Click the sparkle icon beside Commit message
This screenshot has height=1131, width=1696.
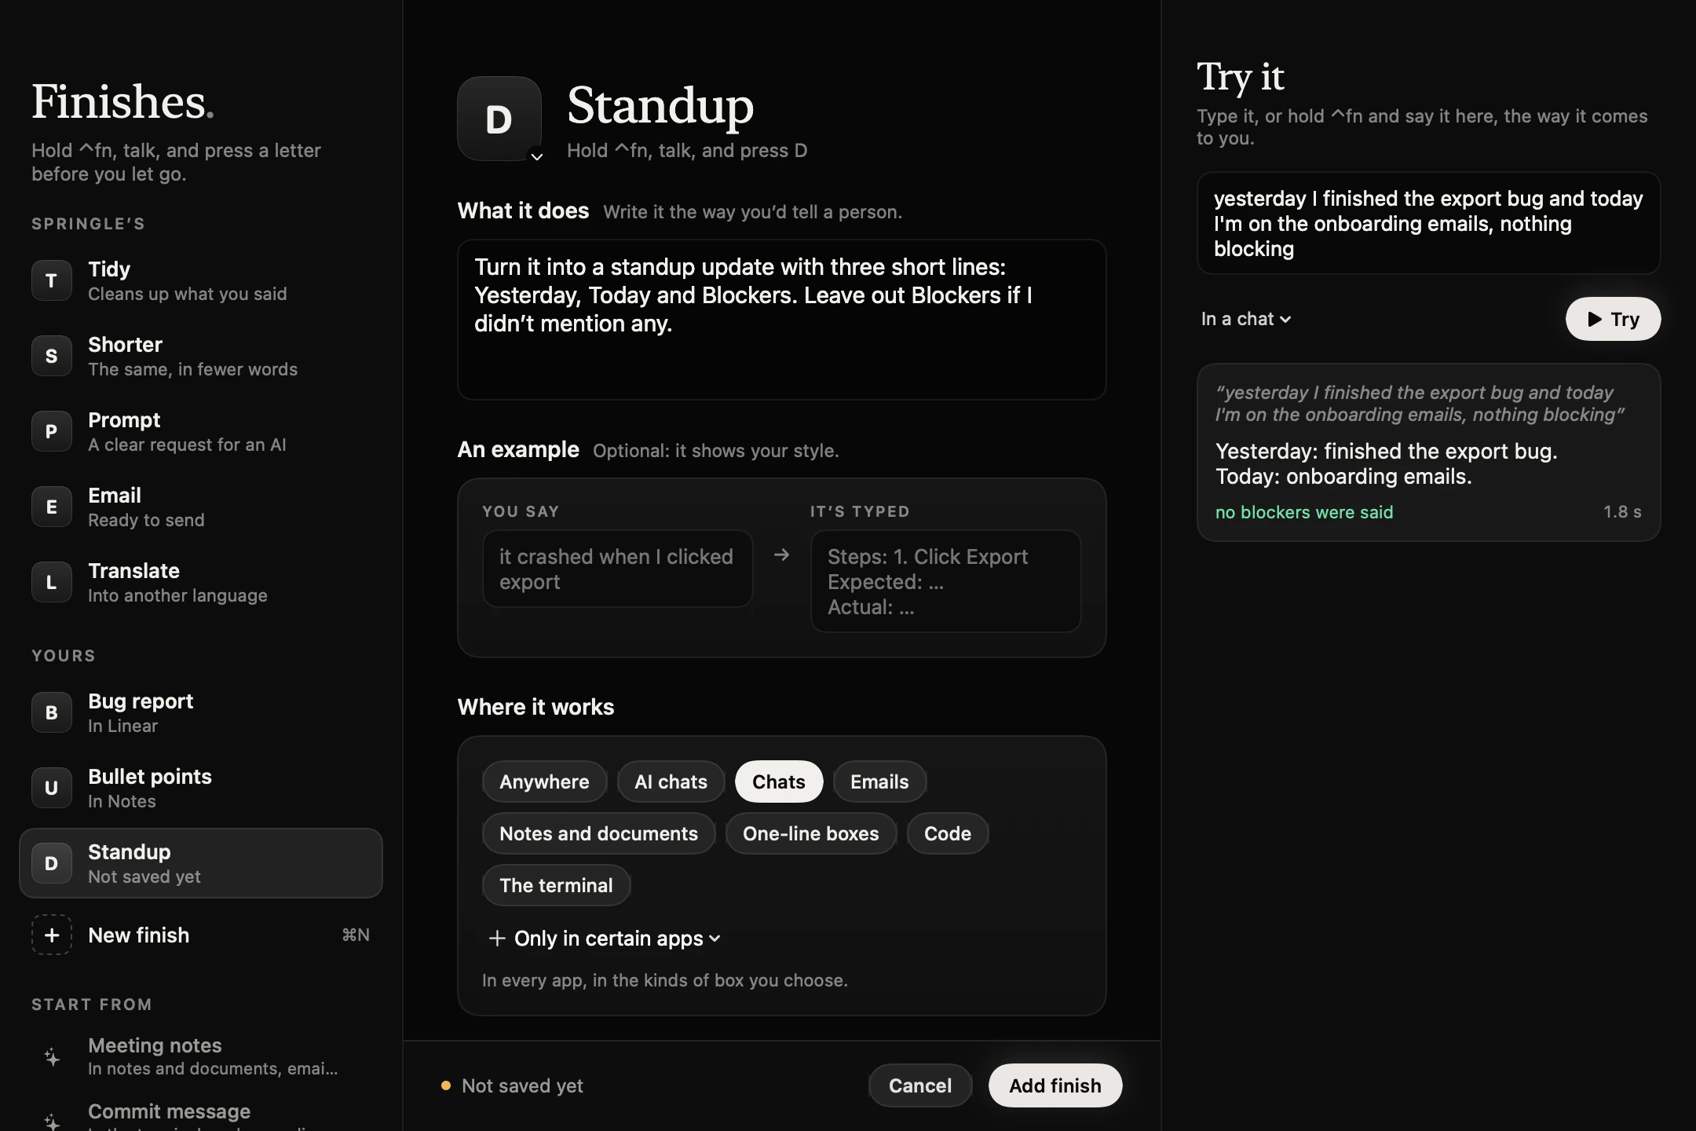(52, 1122)
